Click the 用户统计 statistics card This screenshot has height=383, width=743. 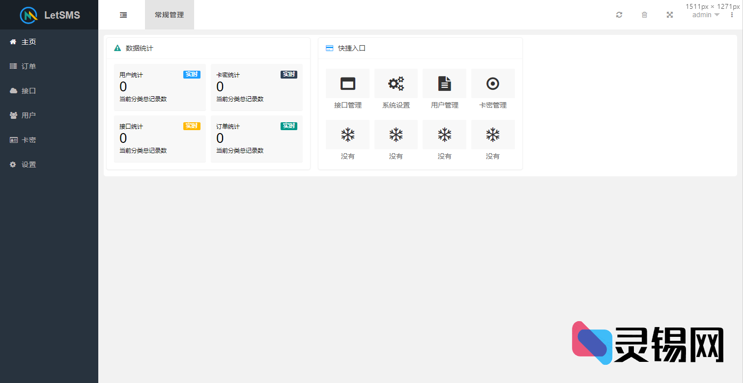[160, 87]
